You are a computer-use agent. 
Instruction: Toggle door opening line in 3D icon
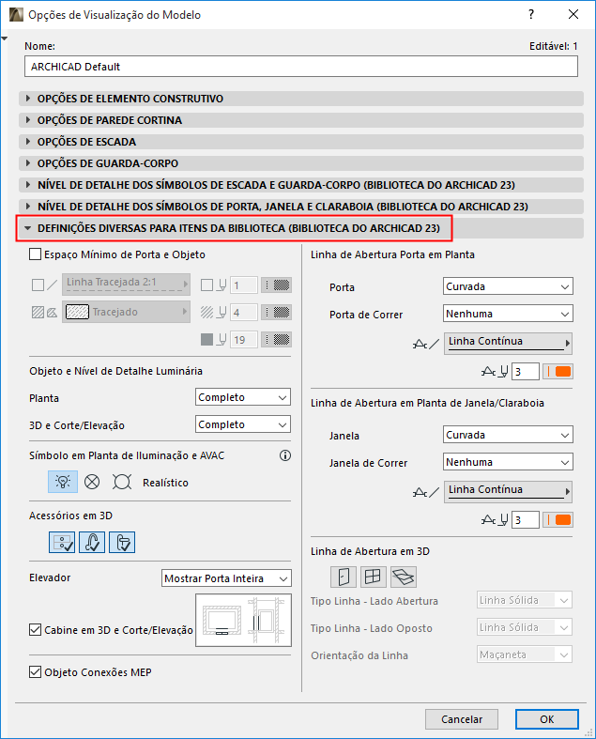point(343,577)
